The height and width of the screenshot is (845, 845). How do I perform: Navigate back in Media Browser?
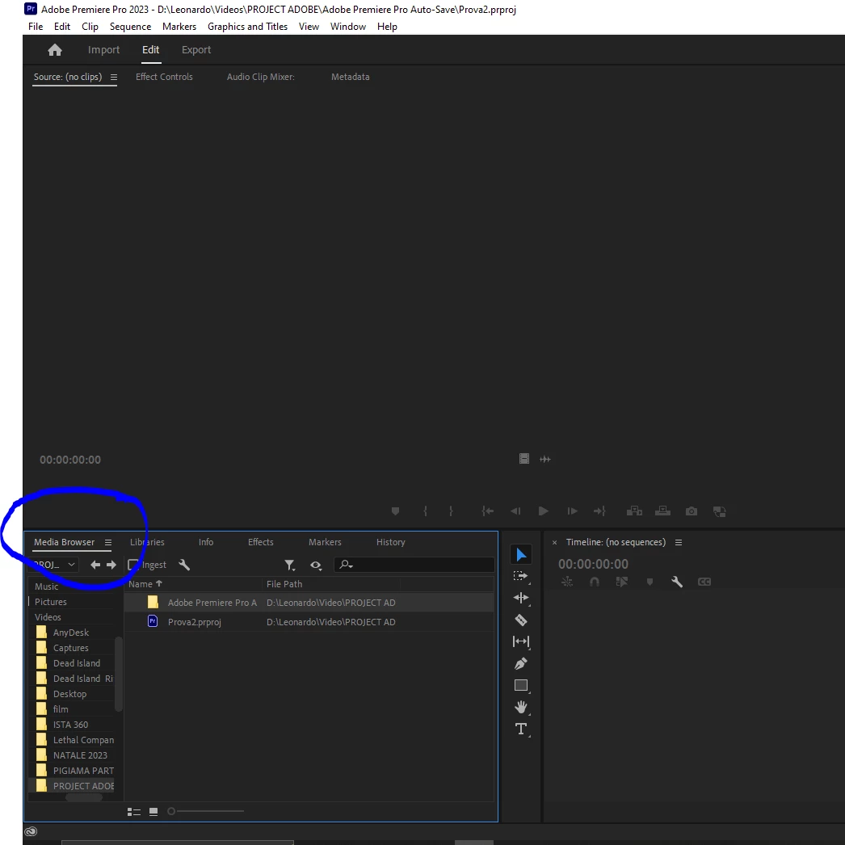[x=95, y=565]
